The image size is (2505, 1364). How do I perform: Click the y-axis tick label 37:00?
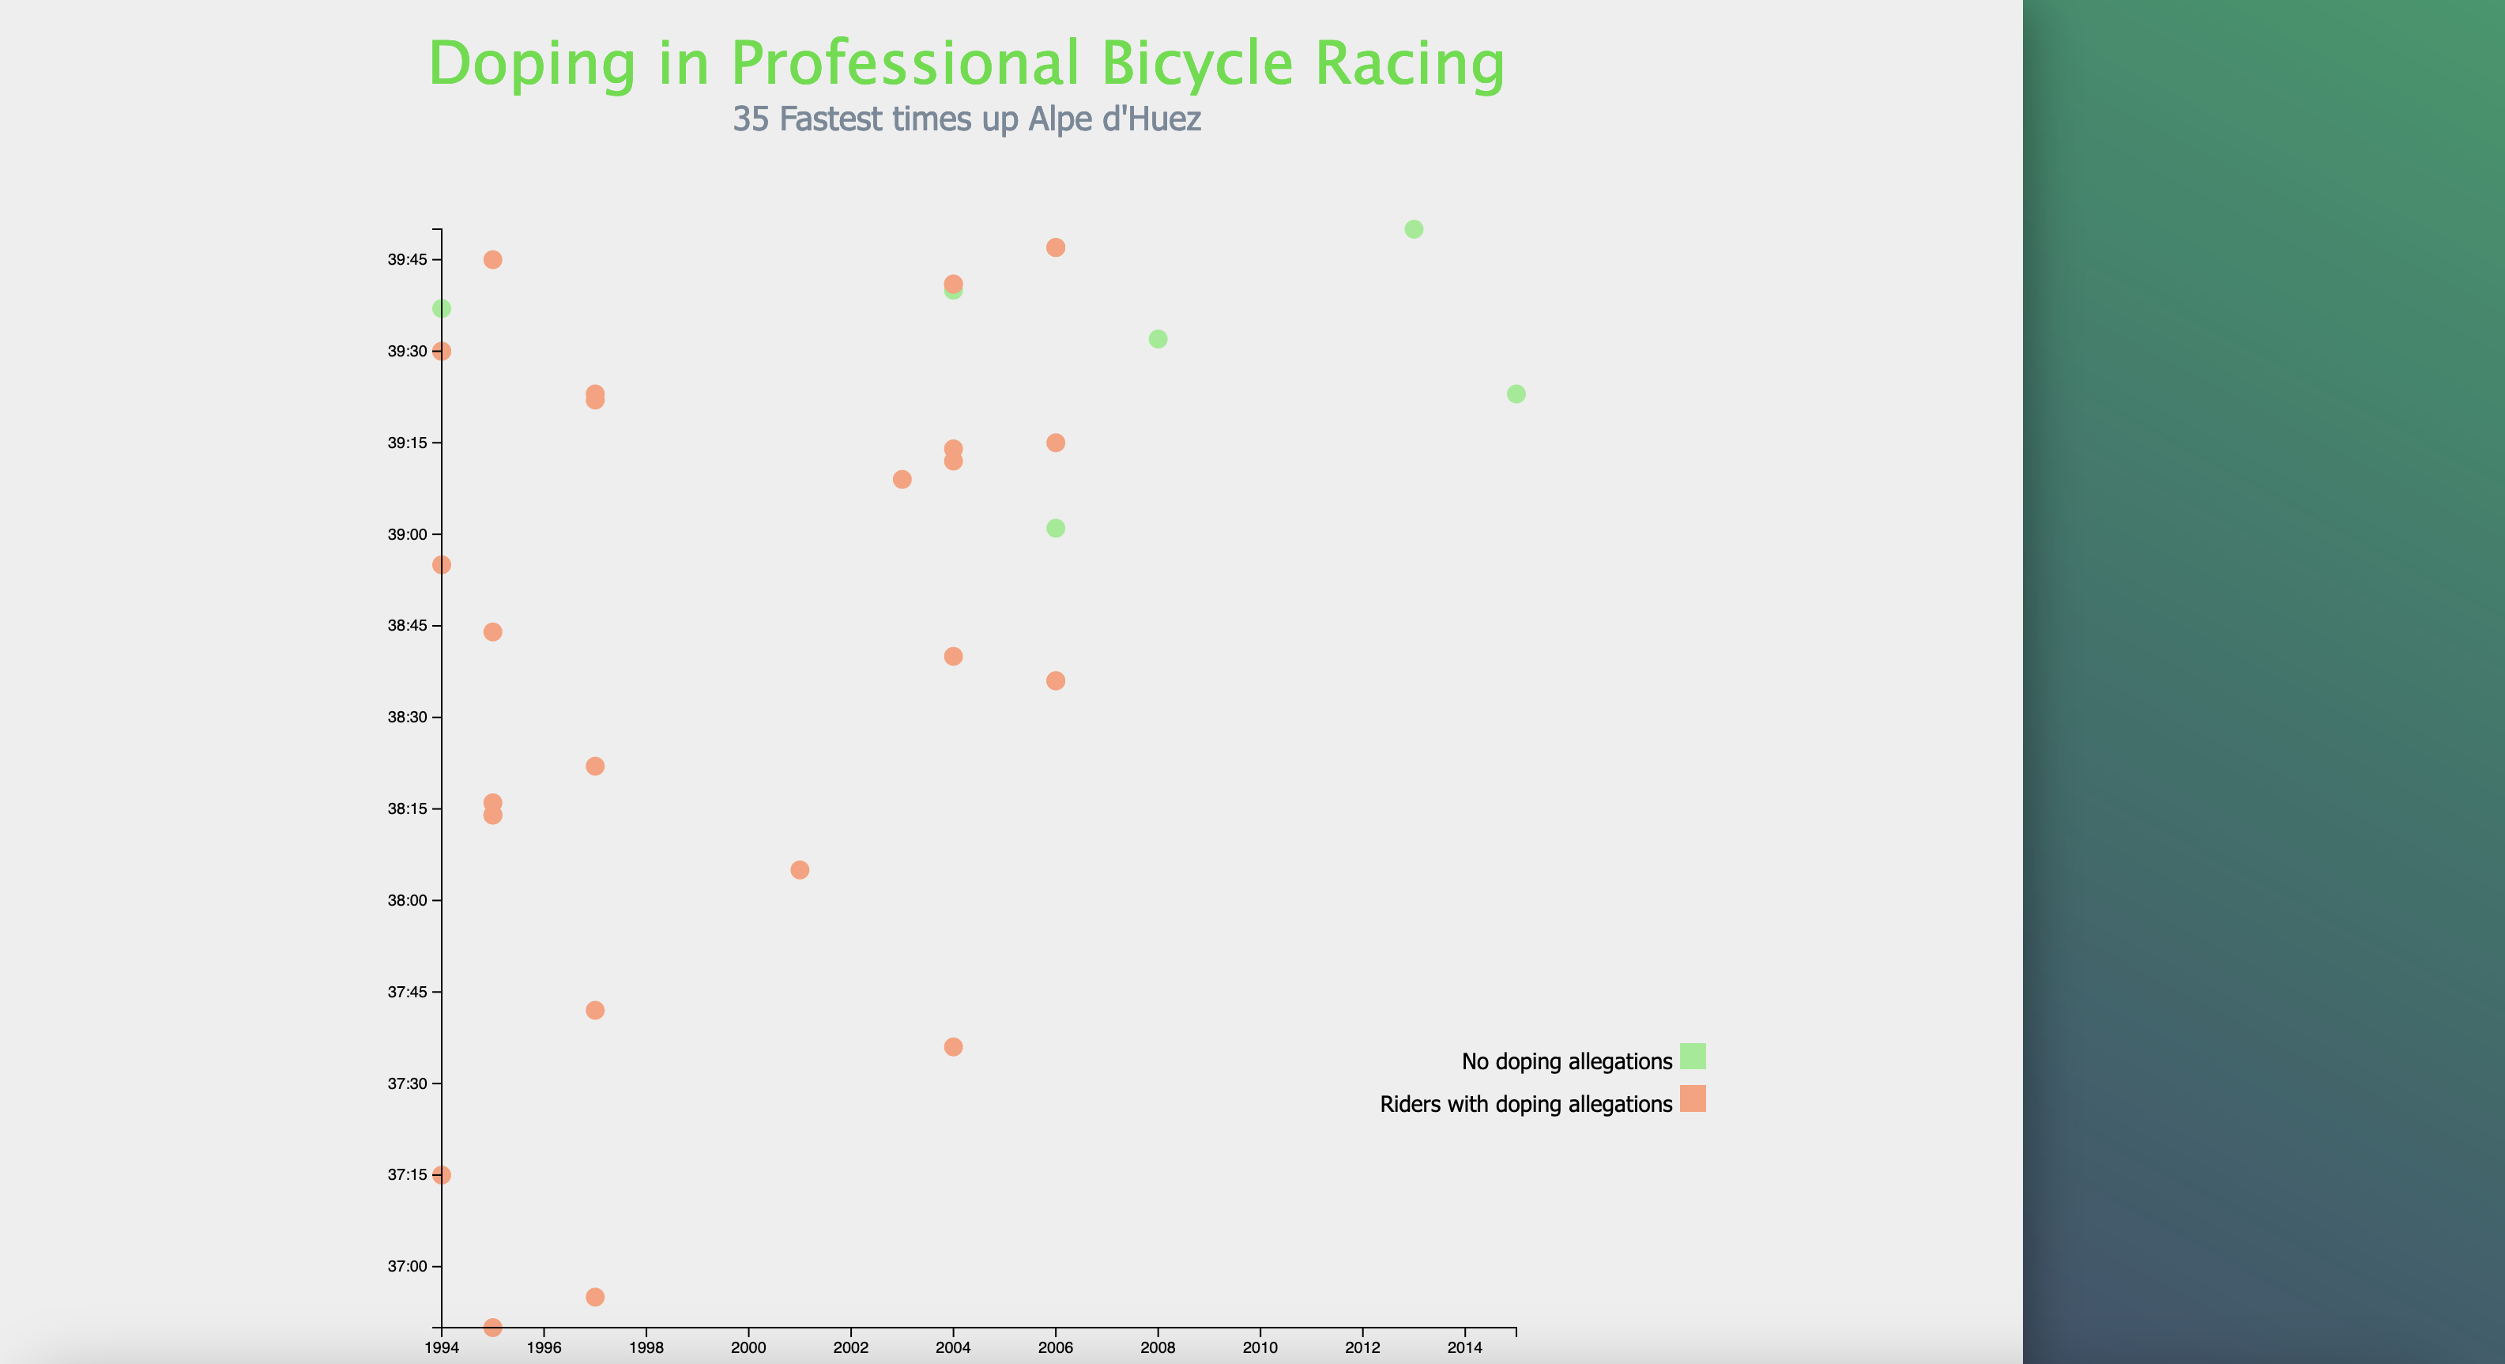click(408, 1266)
